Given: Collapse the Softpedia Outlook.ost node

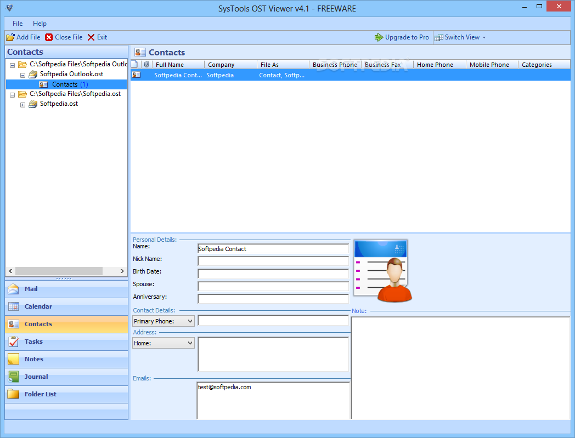Looking at the screenshot, I should [22, 75].
